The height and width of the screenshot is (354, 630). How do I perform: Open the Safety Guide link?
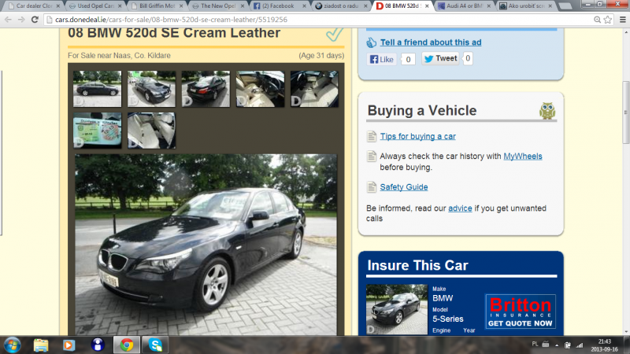coord(404,187)
